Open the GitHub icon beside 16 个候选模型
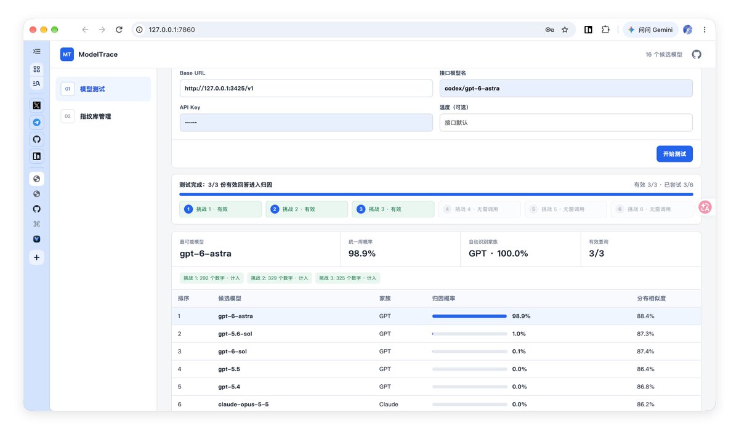739x439 pixels. [697, 54]
